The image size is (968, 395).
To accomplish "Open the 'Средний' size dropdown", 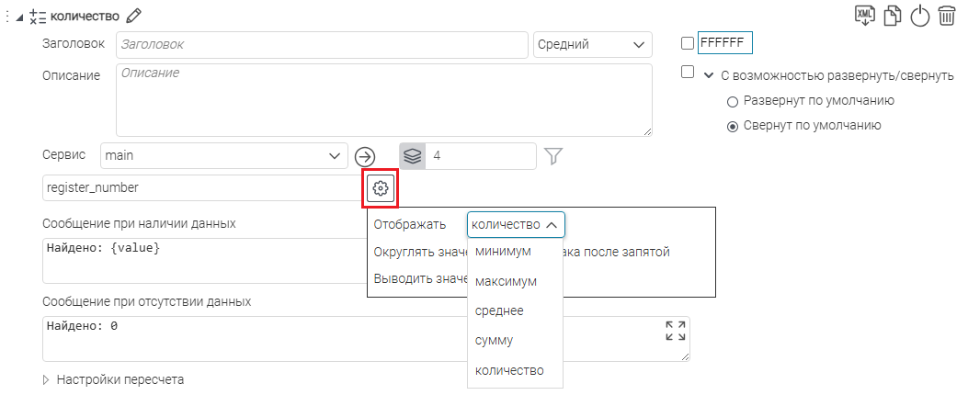I will point(592,44).
